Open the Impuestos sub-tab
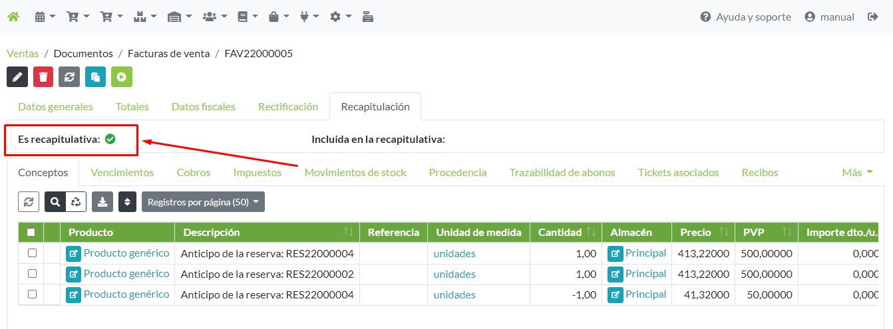The width and height of the screenshot is (893, 329). 258,172
